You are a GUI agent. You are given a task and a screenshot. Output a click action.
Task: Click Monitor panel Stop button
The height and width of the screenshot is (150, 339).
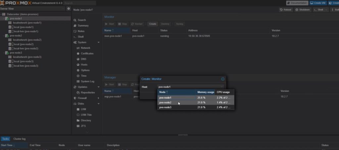122,24
